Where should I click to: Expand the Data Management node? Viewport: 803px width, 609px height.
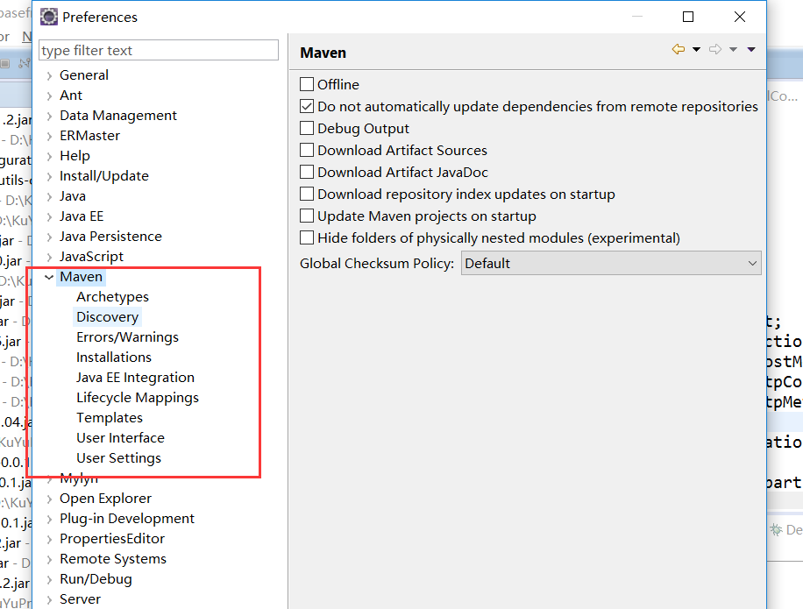(x=49, y=117)
